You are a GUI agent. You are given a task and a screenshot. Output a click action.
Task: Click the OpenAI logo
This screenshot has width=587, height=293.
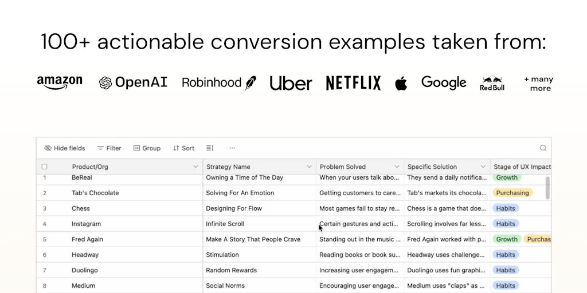133,82
